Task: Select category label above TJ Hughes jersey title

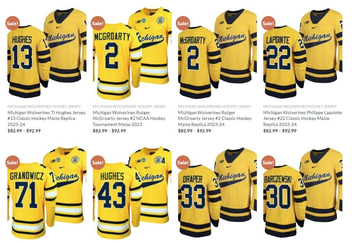Action: pyautogui.click(x=44, y=106)
